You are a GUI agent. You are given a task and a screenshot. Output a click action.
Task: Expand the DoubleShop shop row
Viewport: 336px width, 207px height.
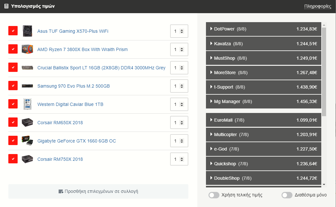264,178
